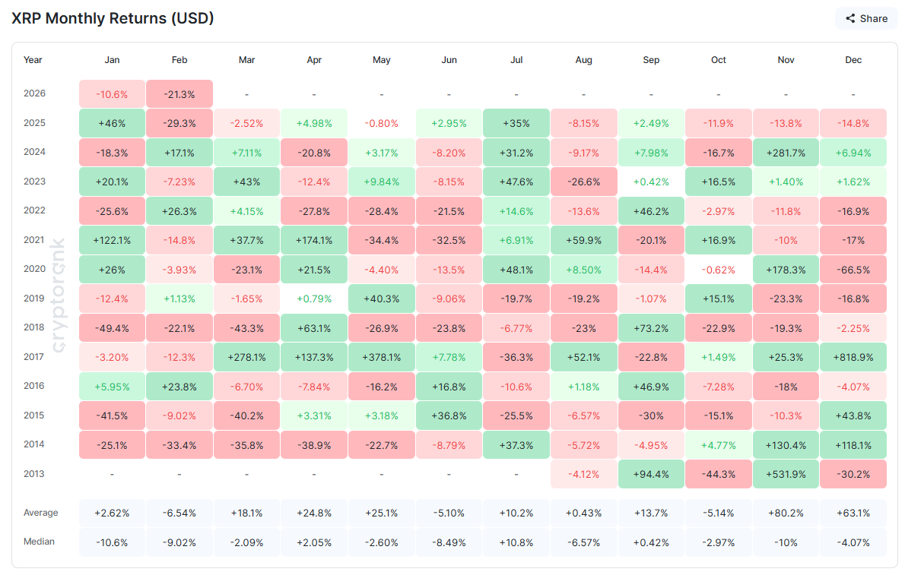The width and height of the screenshot is (905, 575).
Task: Select the +818.9% December 2017 cell
Action: pyautogui.click(x=853, y=356)
